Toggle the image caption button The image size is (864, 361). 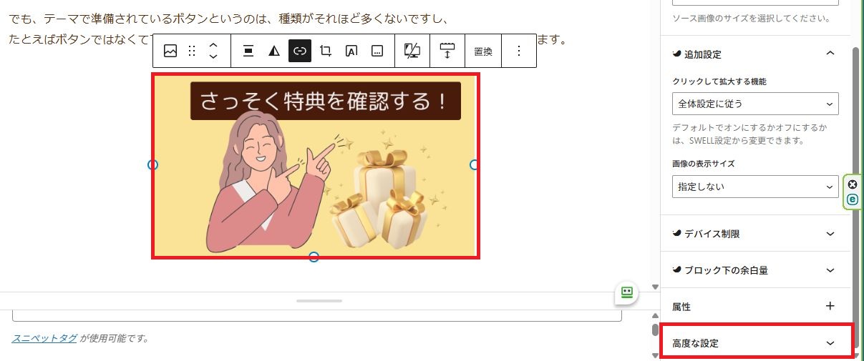tap(377, 51)
